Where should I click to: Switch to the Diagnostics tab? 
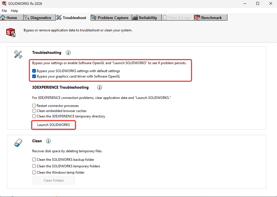coord(39,17)
